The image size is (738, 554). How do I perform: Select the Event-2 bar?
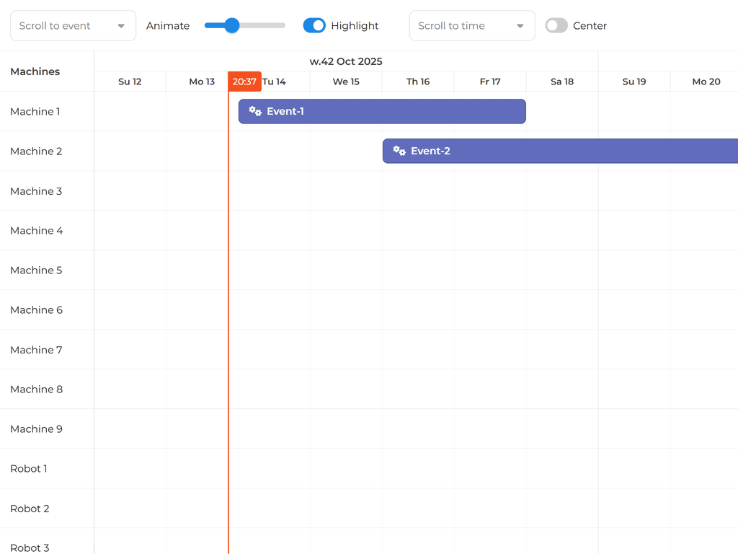click(x=562, y=151)
